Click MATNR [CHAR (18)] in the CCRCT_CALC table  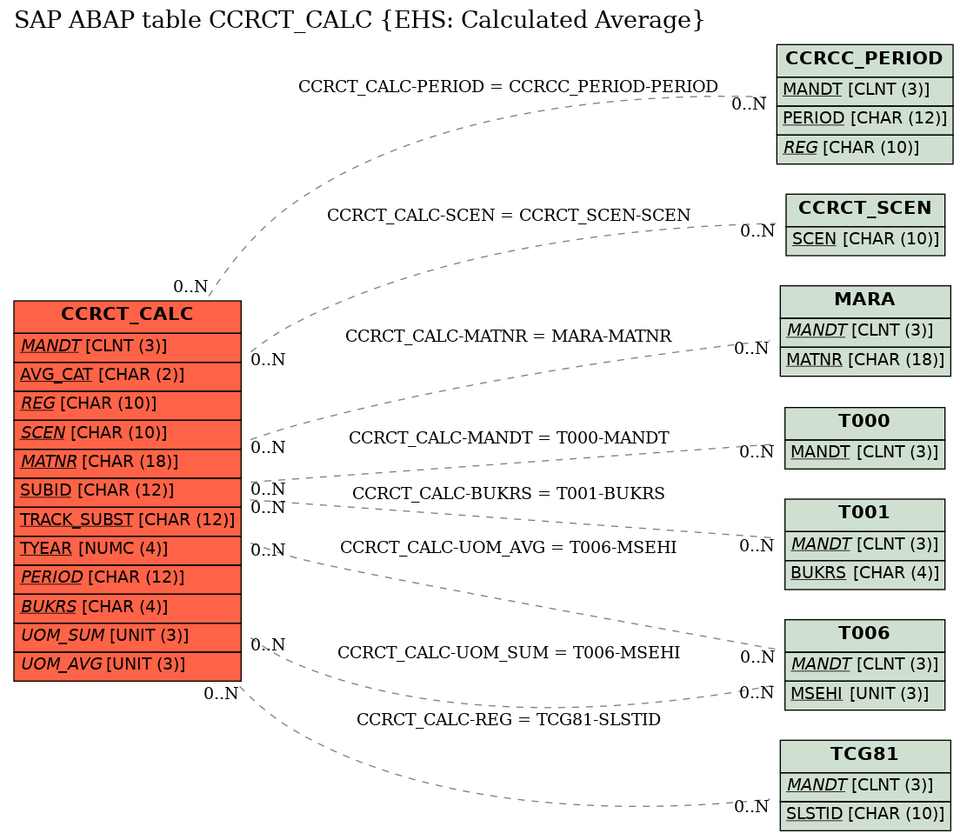coord(127,463)
